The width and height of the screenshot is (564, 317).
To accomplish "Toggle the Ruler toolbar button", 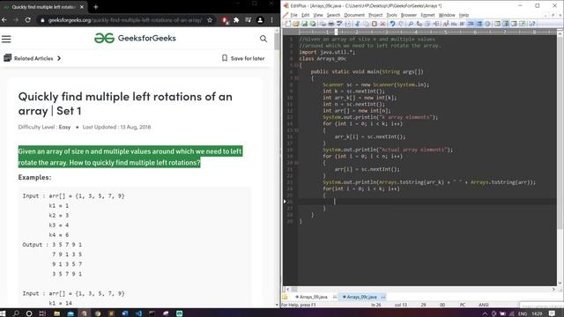I will tap(471, 24).
